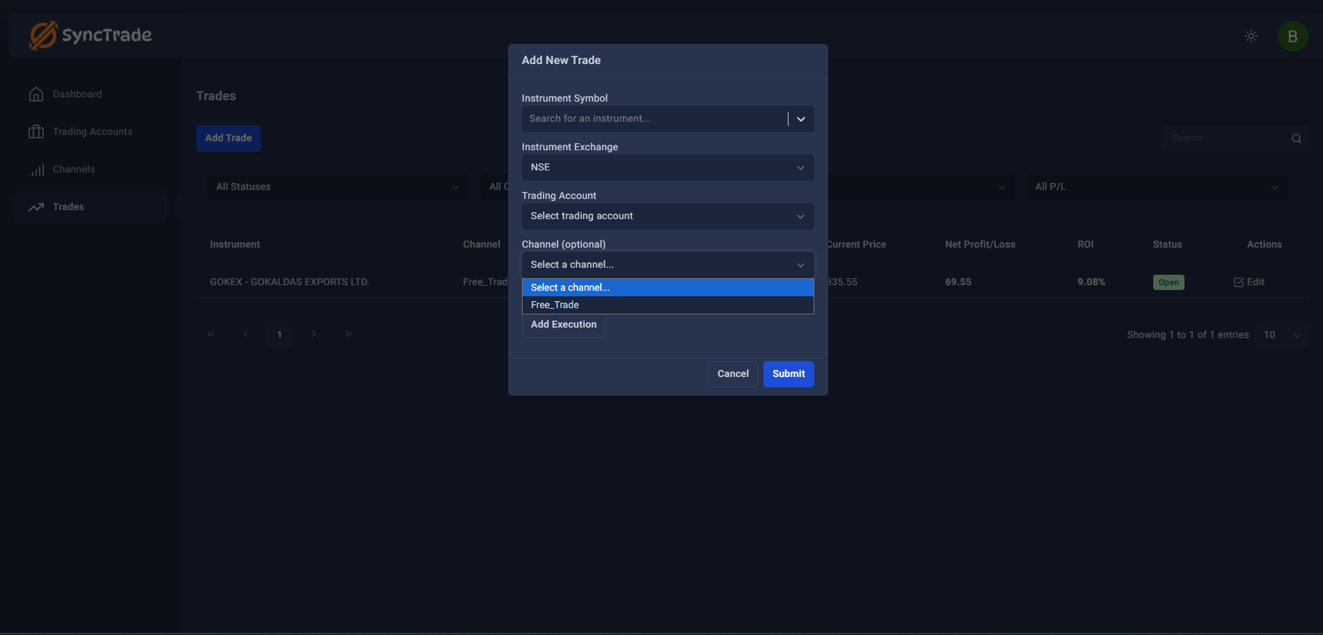Click the Trades trend arrow icon
This screenshot has height=635, width=1323.
tap(36, 207)
